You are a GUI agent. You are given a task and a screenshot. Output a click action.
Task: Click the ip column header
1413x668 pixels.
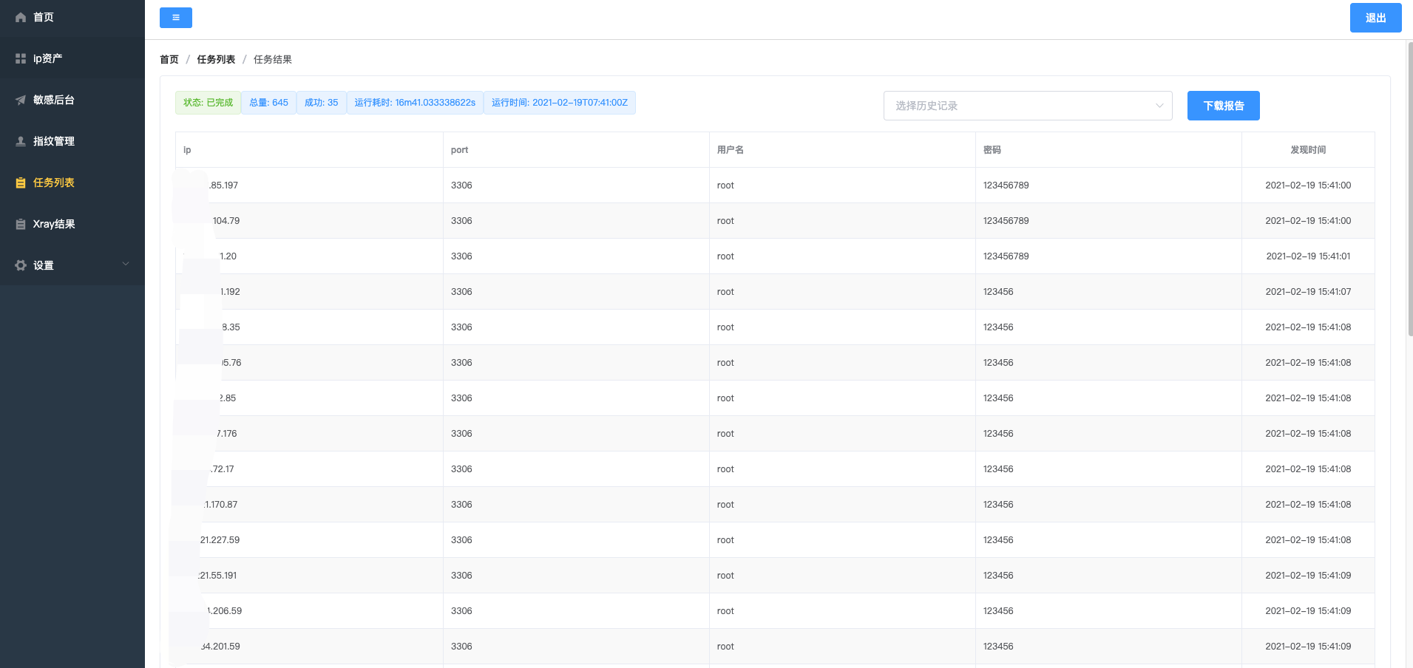tap(309, 150)
